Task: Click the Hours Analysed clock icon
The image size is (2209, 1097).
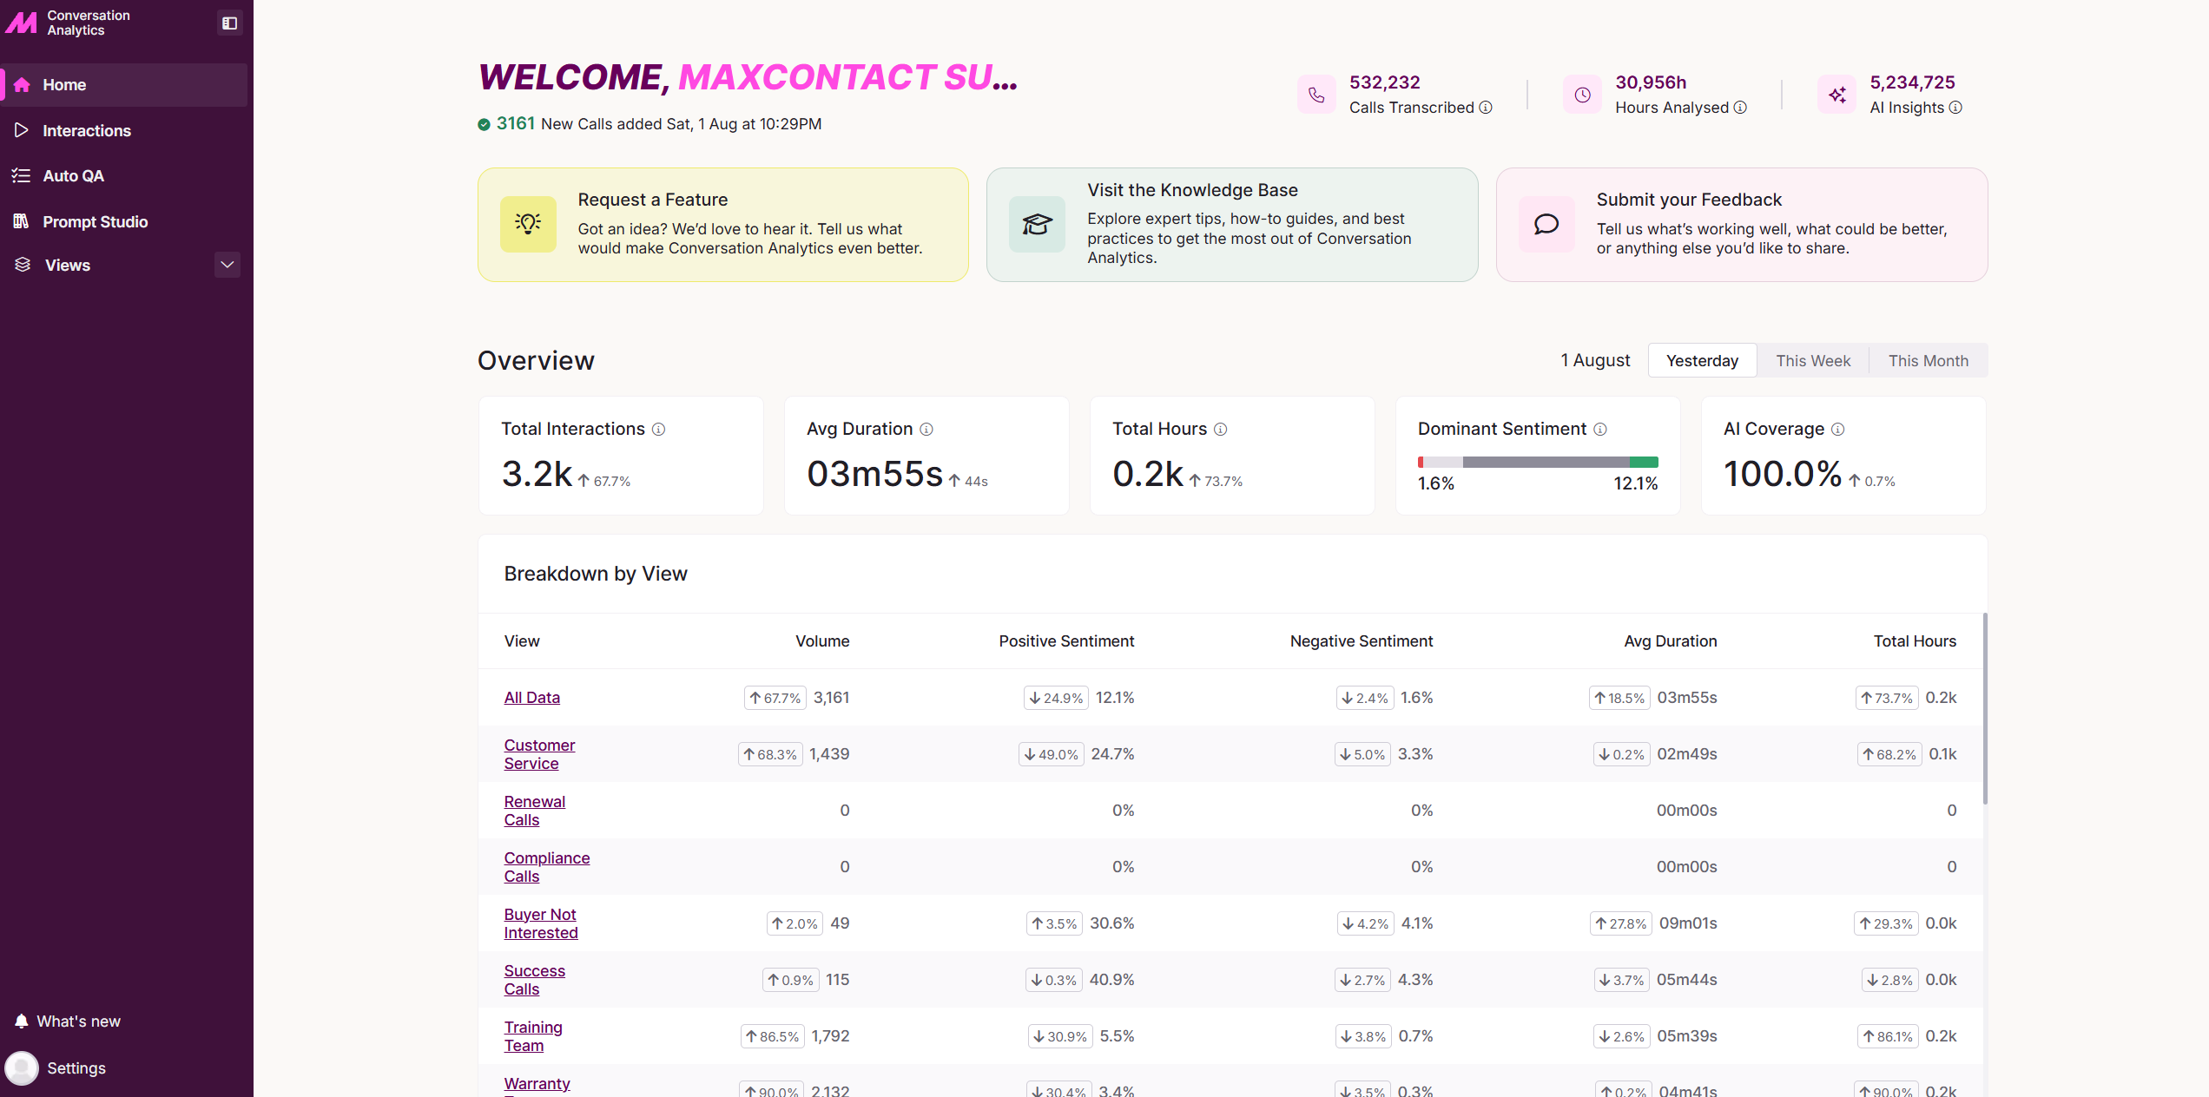Action: pos(1582,95)
